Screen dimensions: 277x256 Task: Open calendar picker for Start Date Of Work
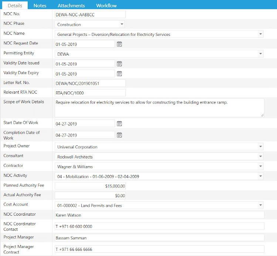pyautogui.click(x=119, y=124)
